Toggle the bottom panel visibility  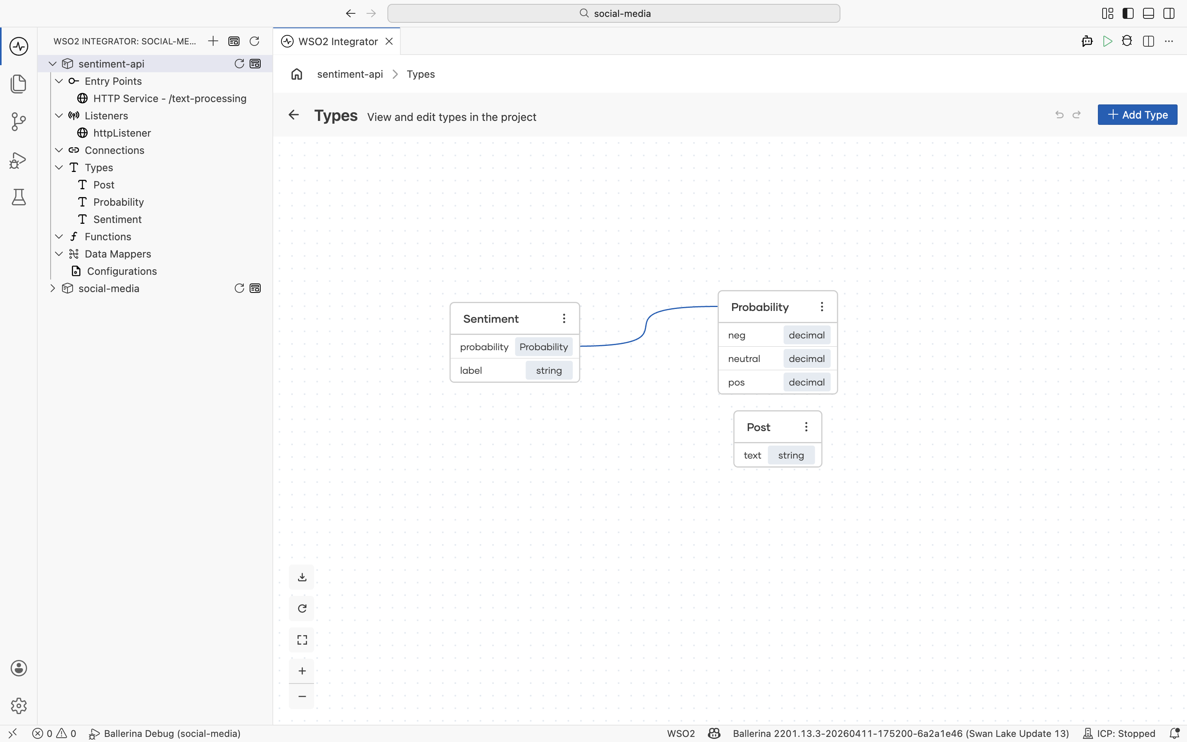tap(1148, 13)
